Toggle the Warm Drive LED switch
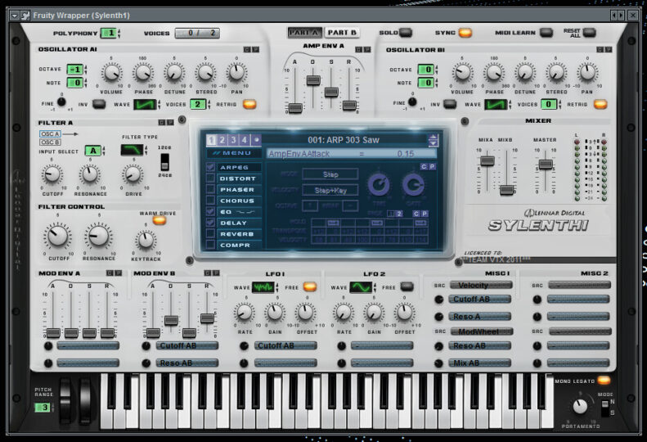This screenshot has width=647, height=442. pyautogui.click(x=159, y=219)
